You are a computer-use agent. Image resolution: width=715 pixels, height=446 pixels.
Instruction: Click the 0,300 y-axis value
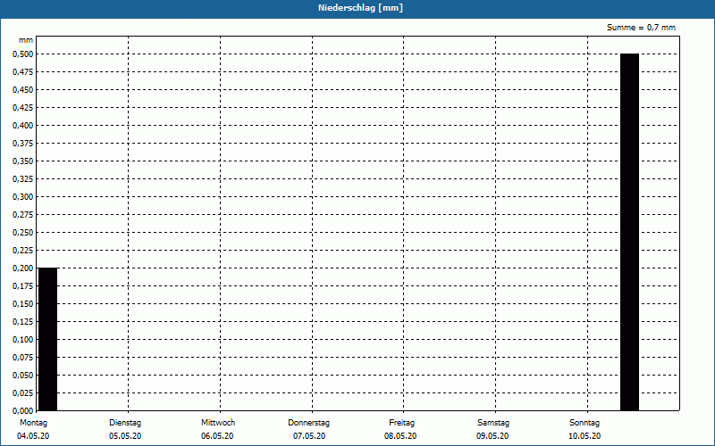click(x=23, y=196)
